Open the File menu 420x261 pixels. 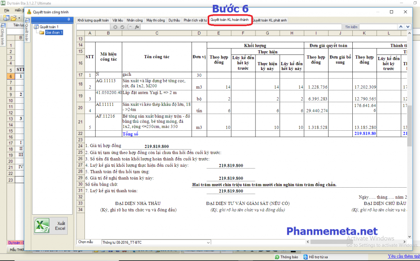point(7,10)
